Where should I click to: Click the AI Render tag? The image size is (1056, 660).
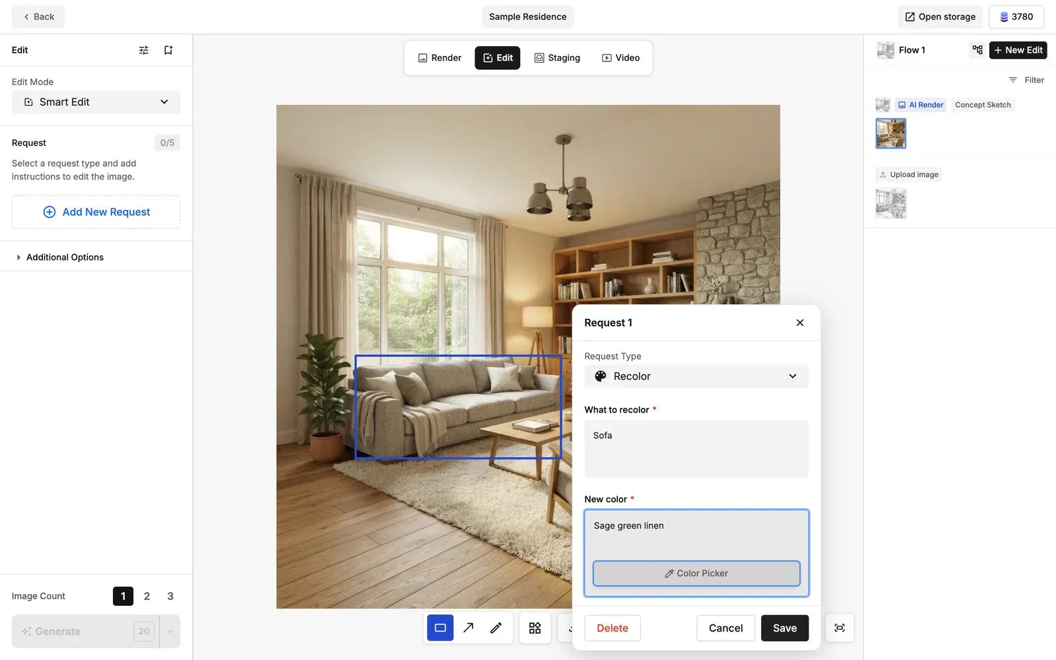921,105
